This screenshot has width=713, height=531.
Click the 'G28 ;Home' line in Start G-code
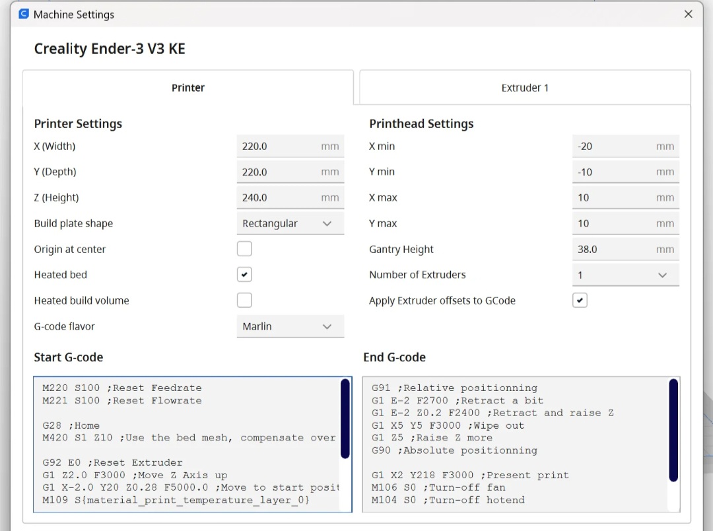tap(71, 425)
